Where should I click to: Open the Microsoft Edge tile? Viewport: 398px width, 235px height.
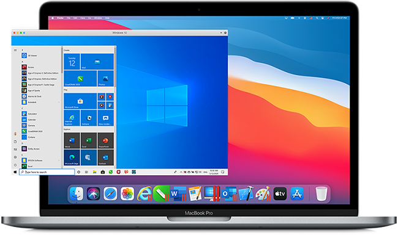(x=72, y=157)
